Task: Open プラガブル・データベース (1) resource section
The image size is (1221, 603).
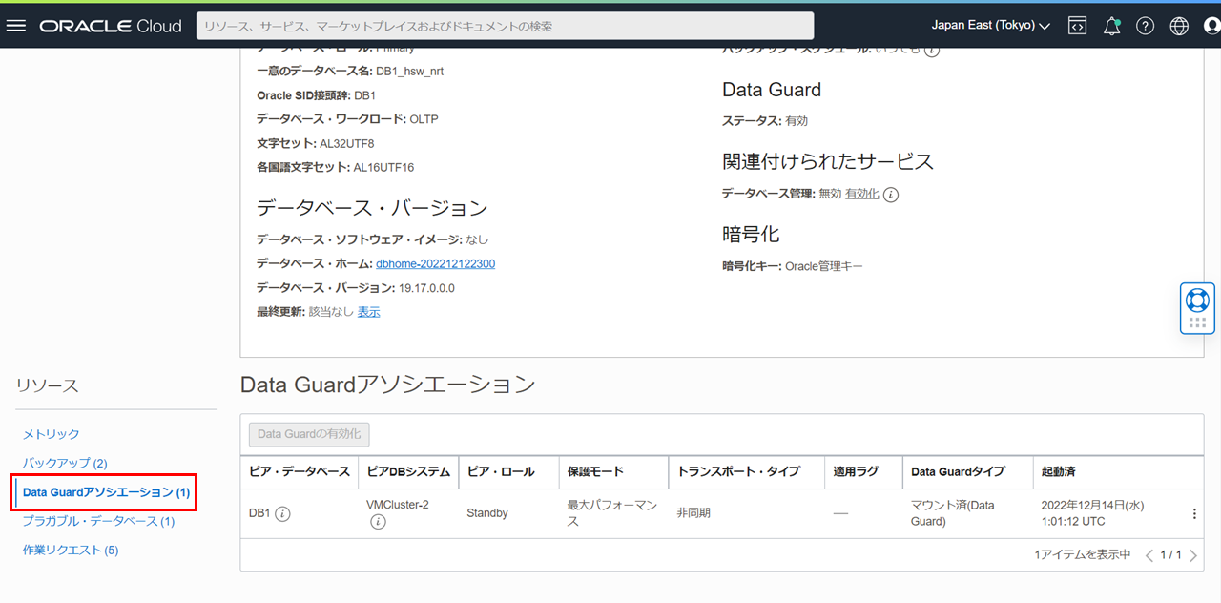Action: (x=98, y=521)
